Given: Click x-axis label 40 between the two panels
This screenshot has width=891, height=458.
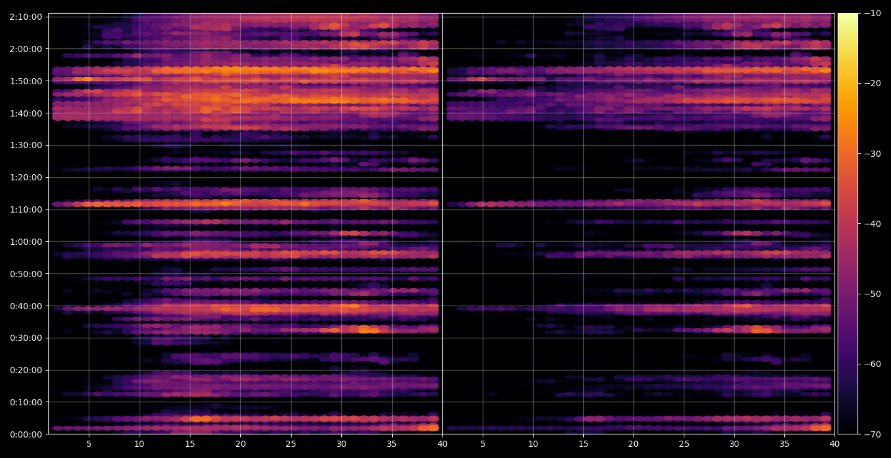Looking at the screenshot, I should pyautogui.click(x=442, y=444).
